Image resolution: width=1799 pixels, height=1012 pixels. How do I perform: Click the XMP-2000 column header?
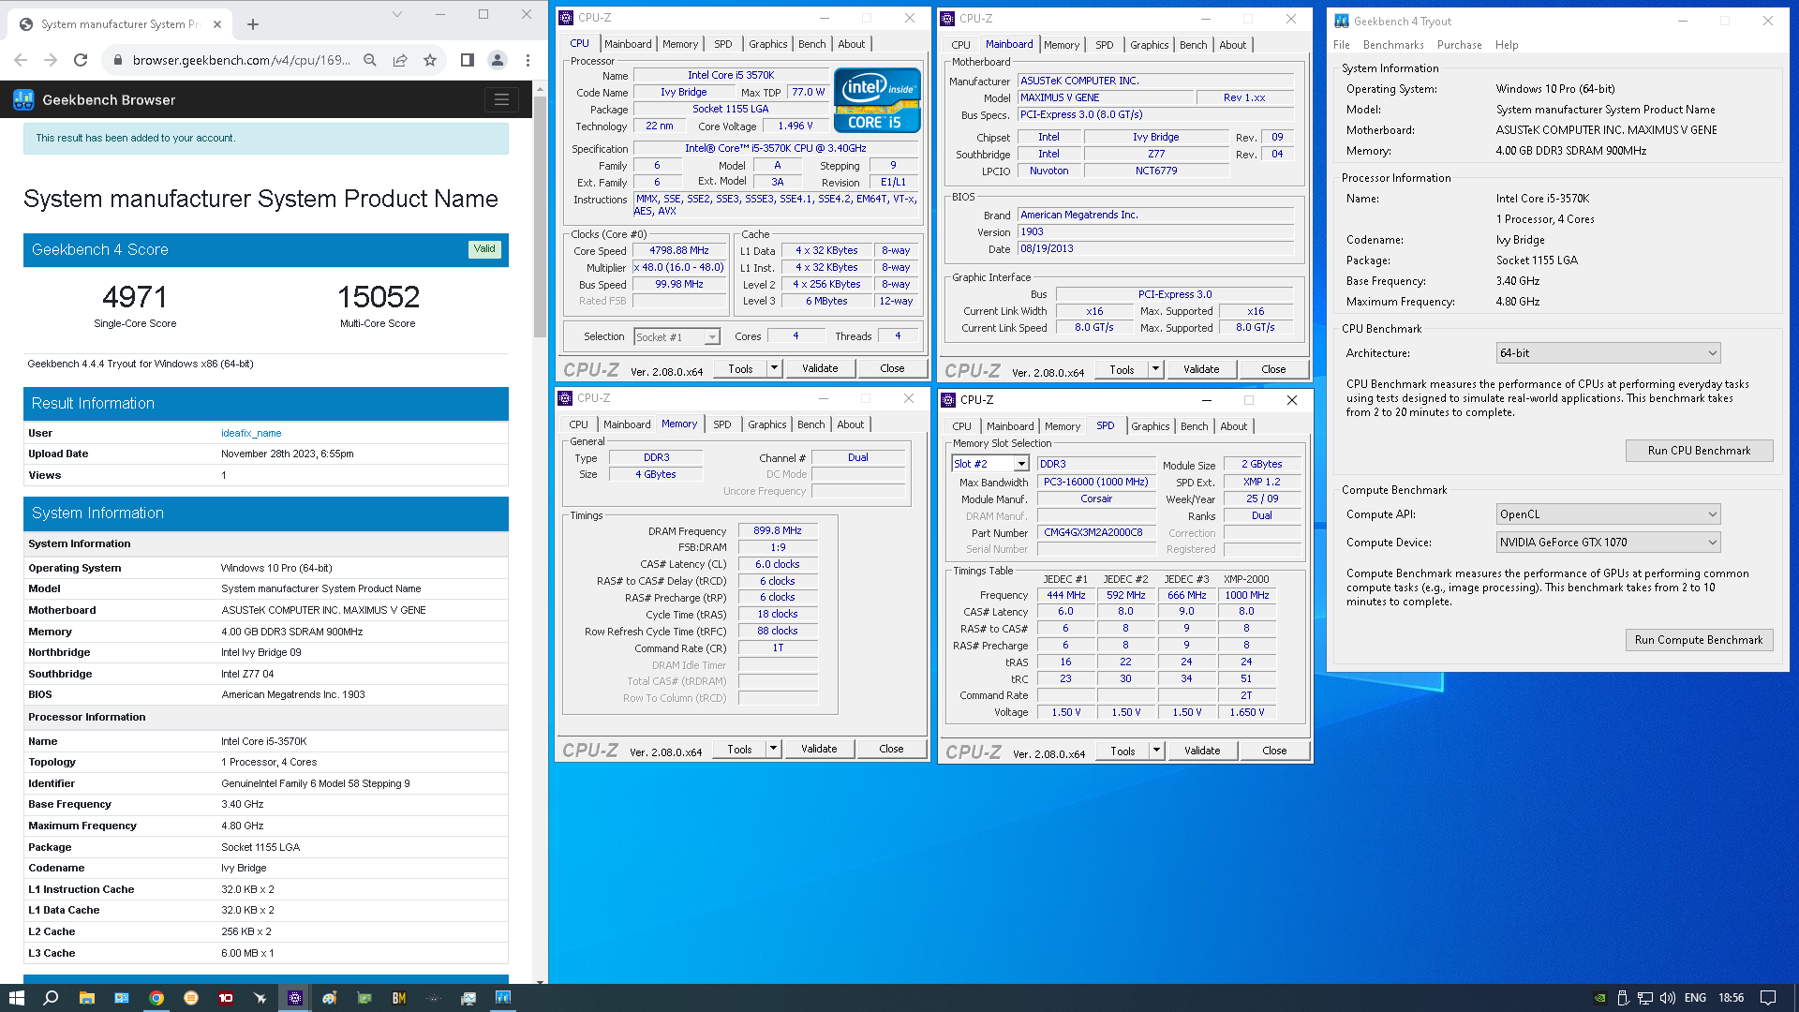coord(1246,579)
